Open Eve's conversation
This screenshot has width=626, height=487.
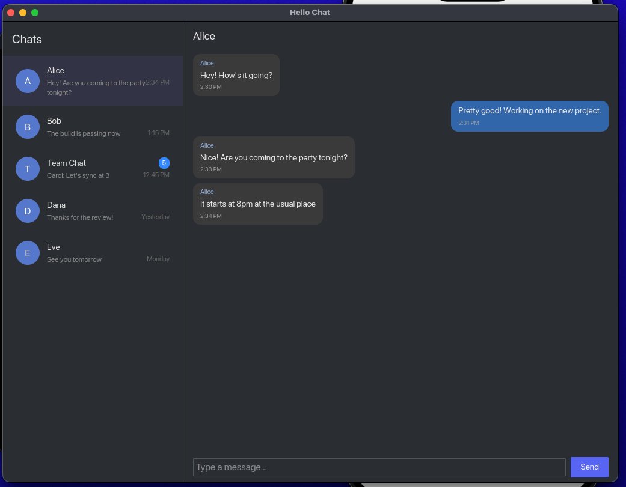(x=93, y=253)
